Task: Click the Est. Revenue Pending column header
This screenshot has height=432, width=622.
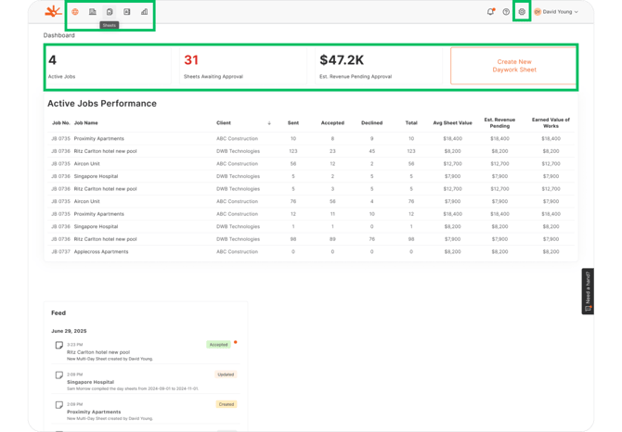Action: (x=499, y=122)
